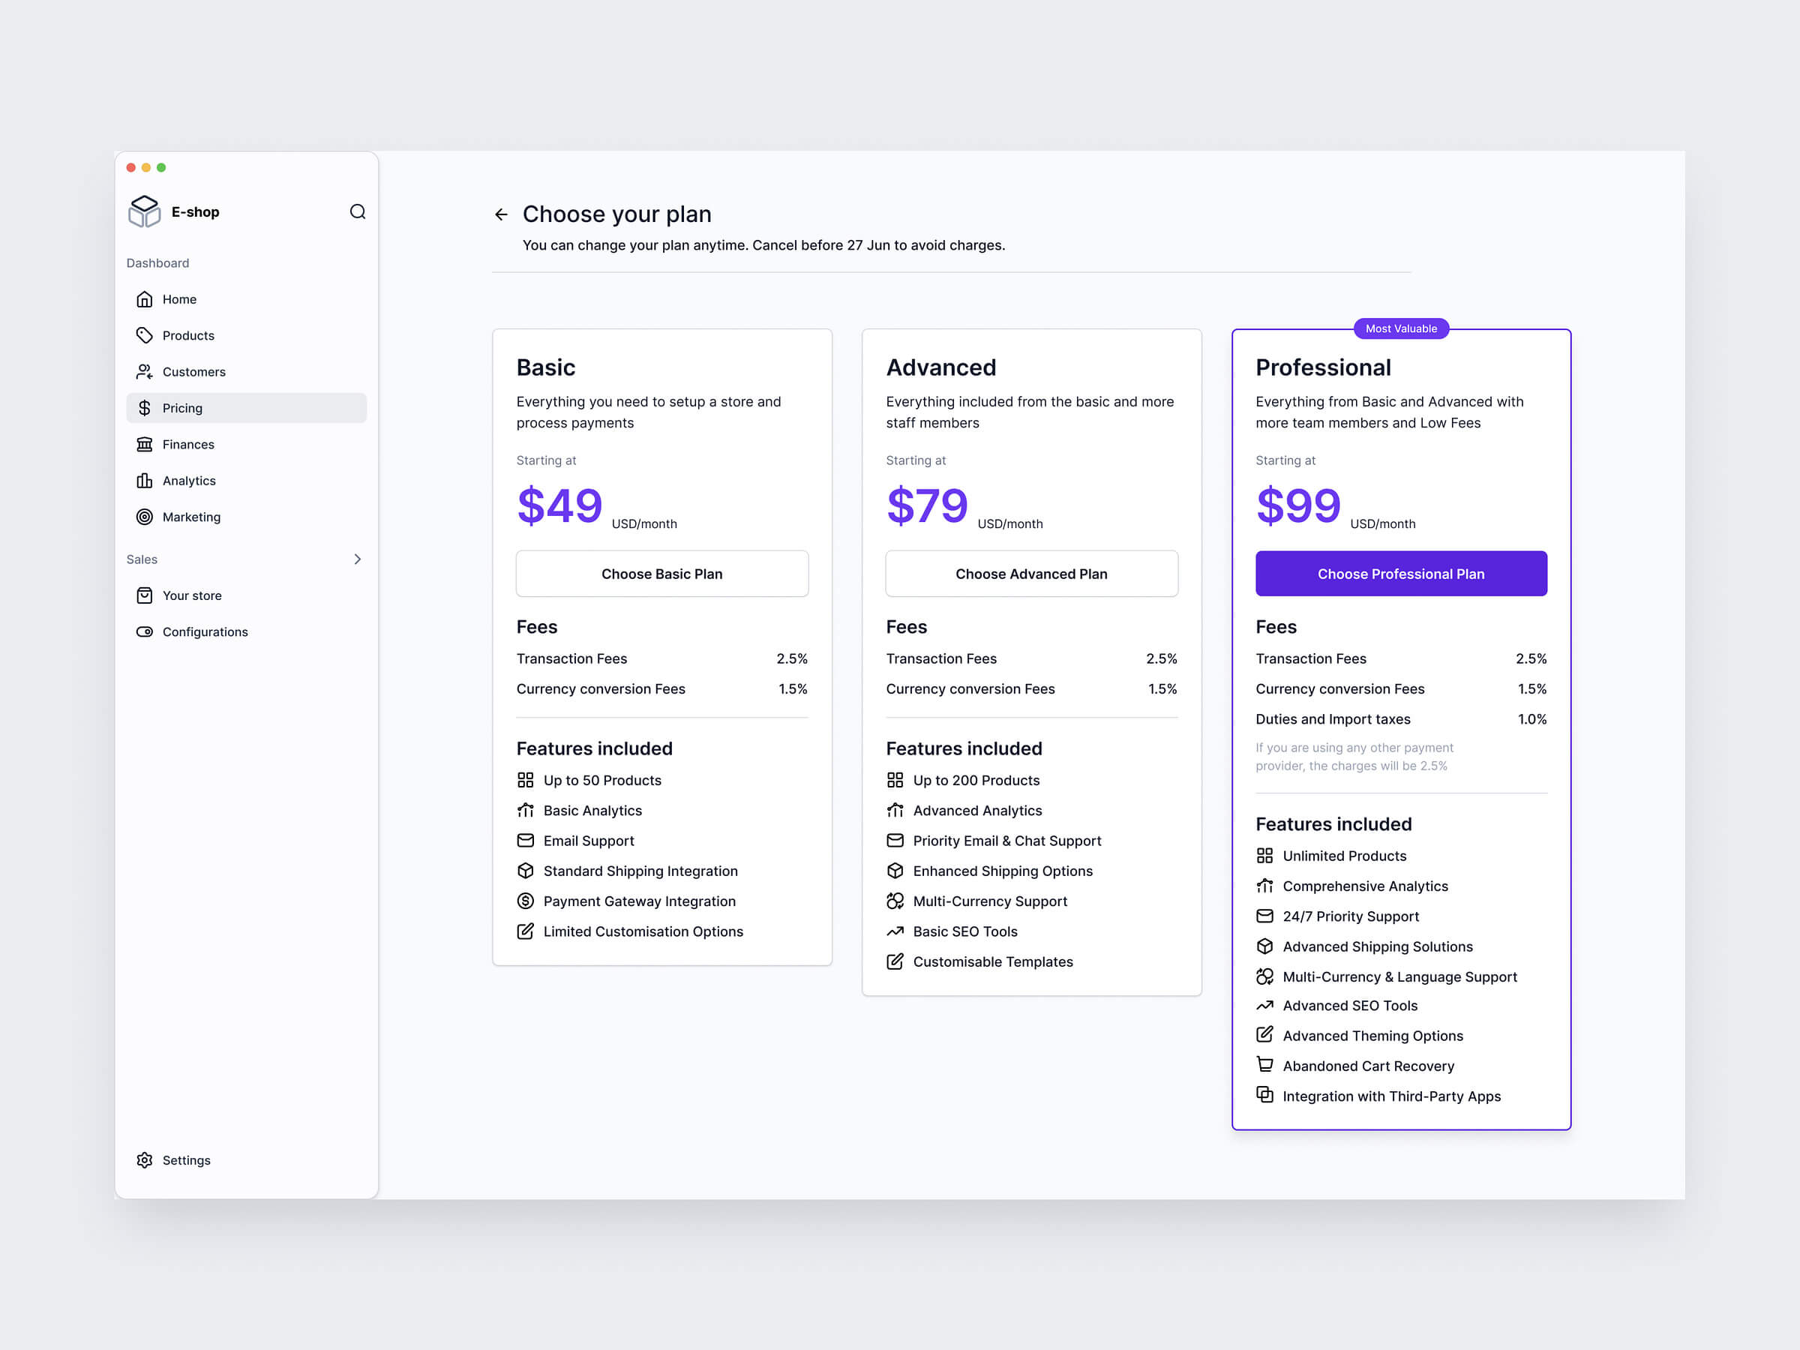Image resolution: width=1800 pixels, height=1350 pixels.
Task: Select Choose Advanced Plan button
Action: (1030, 573)
